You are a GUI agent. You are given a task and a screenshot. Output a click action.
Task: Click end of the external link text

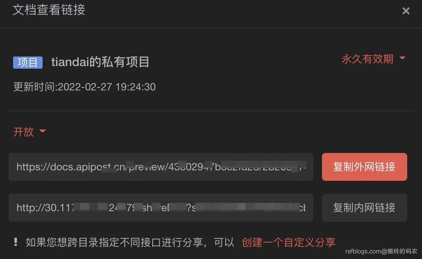[x=304, y=167]
